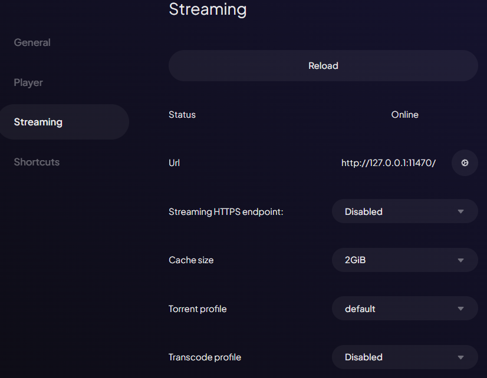Click the Streaming page heading
This screenshot has width=487, height=378.
click(x=208, y=9)
